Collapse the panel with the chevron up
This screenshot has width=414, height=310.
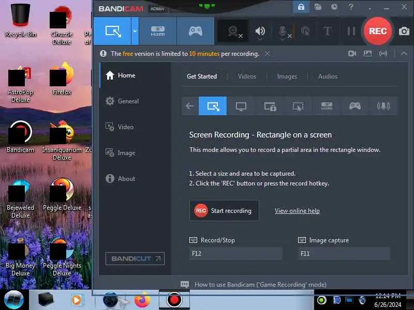pos(404,54)
